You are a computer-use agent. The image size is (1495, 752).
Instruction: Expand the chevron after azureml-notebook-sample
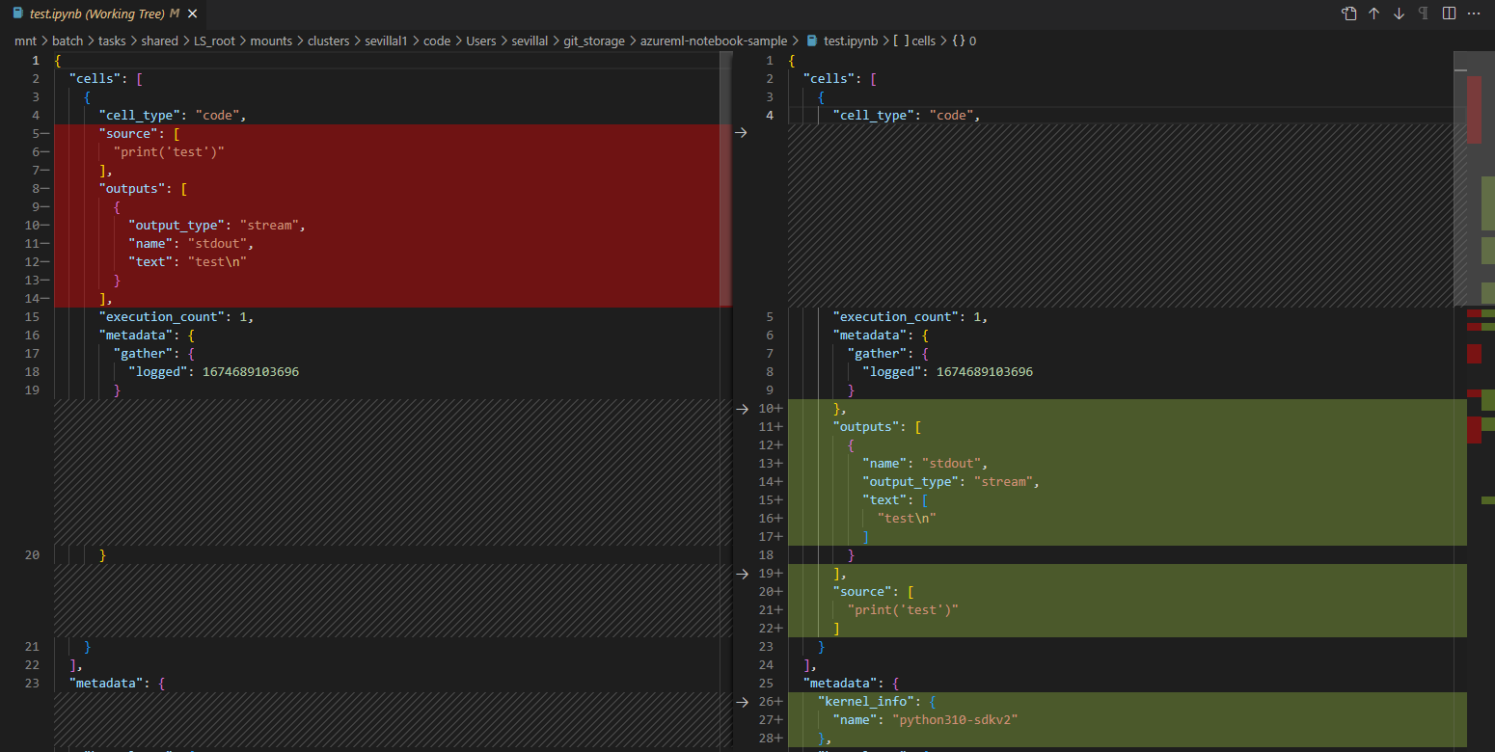[x=796, y=40]
